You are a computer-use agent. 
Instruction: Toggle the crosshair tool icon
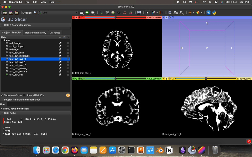190,13
